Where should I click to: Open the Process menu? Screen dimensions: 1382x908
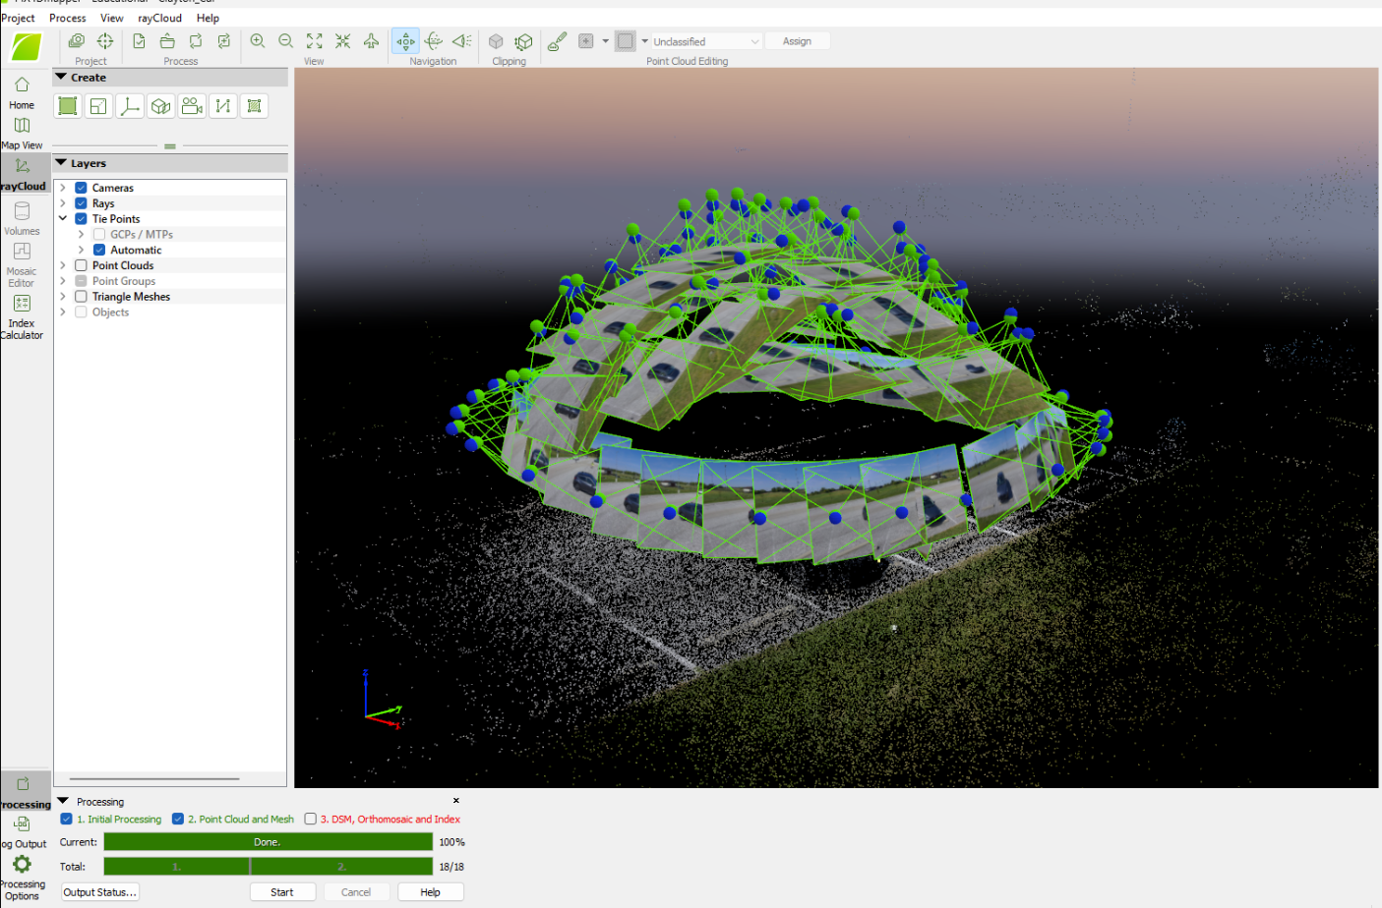pos(67,18)
